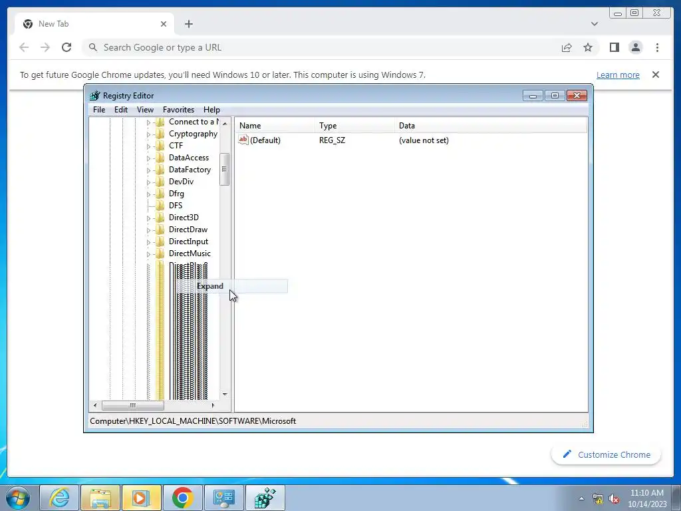The image size is (681, 511).
Task: Select the Cryptography folder icon
Action: pos(160,134)
